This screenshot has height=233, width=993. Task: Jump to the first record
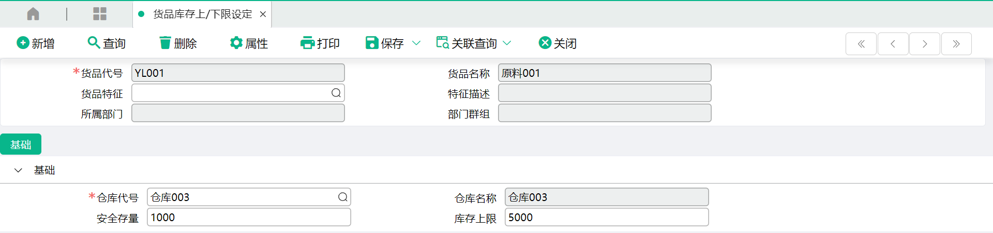click(x=861, y=44)
